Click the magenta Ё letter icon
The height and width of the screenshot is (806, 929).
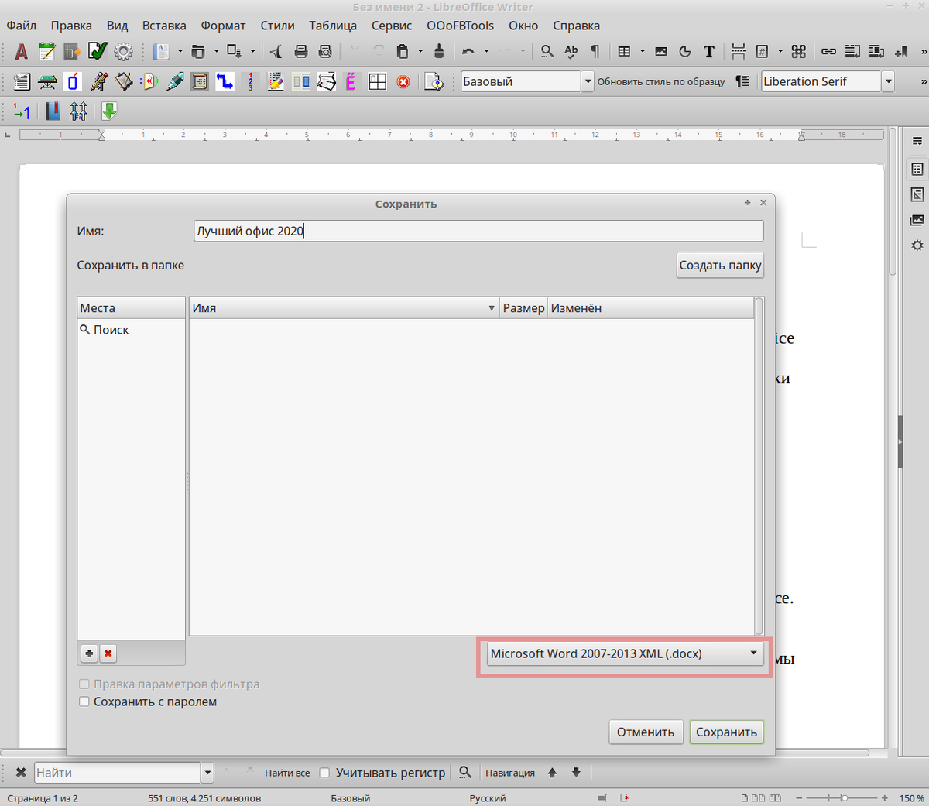coord(351,81)
